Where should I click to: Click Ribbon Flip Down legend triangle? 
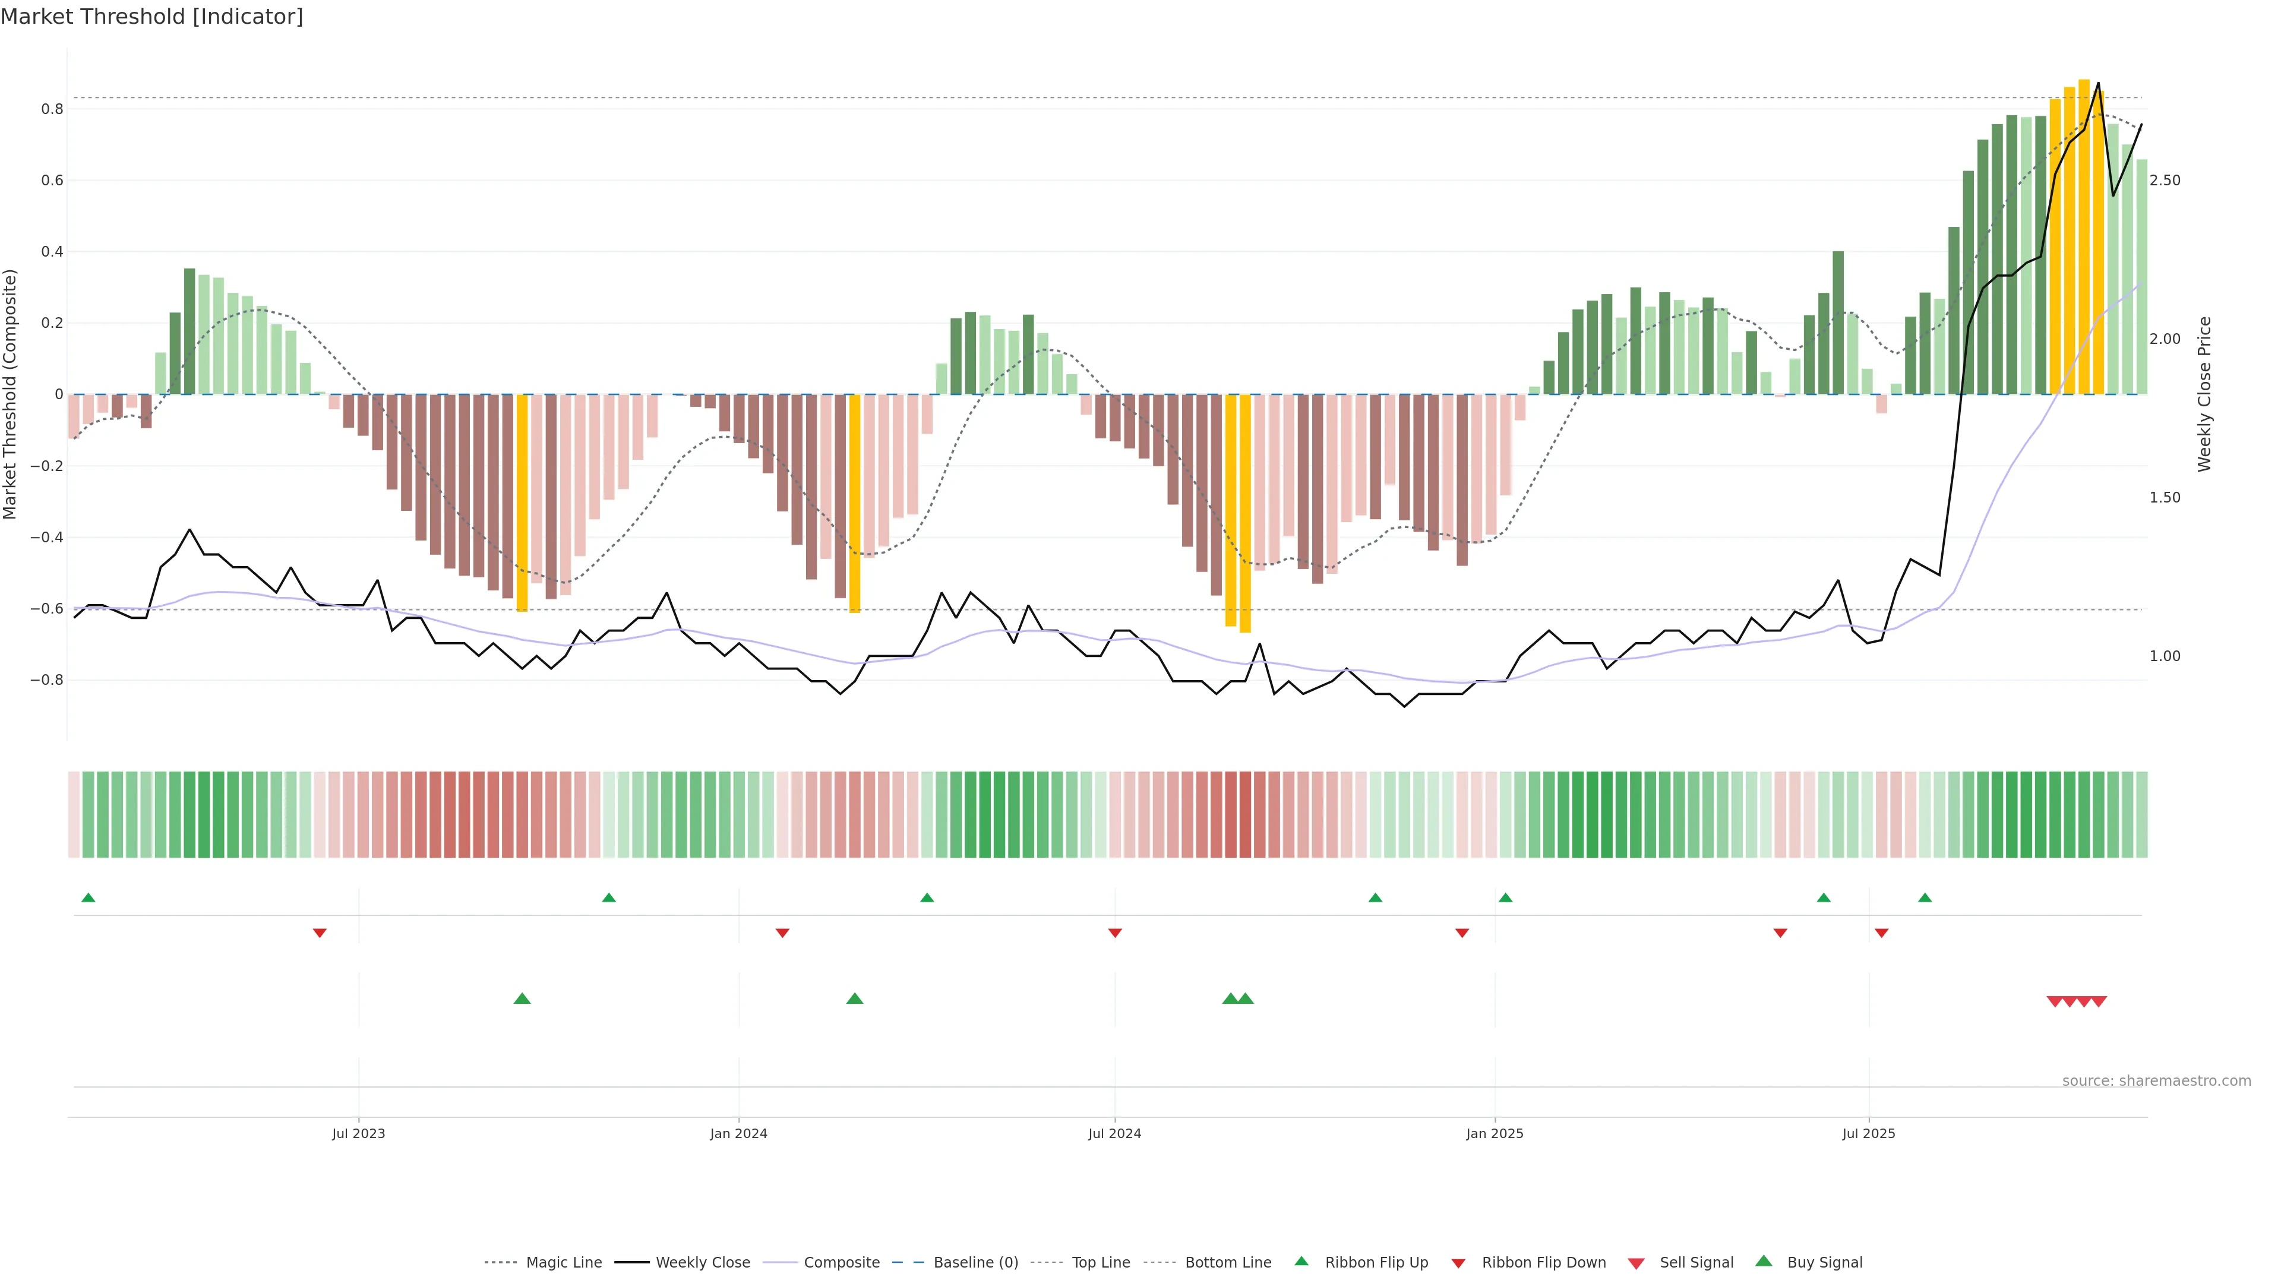1458,1263
